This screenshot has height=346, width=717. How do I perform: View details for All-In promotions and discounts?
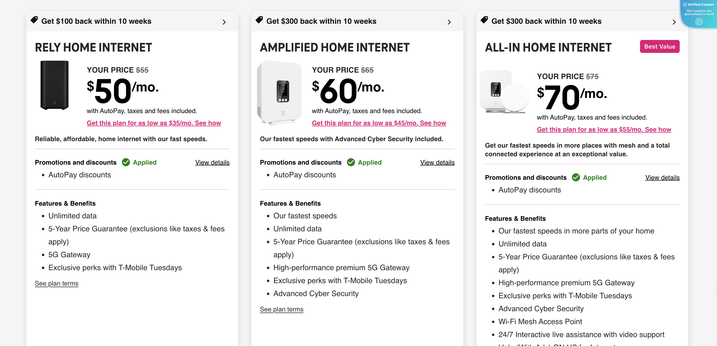662,177
